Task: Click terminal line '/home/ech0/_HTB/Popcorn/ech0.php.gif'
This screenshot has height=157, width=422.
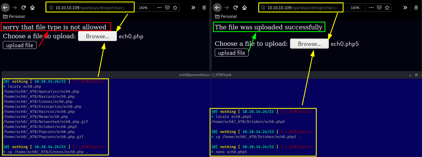Action: (x=43, y=137)
